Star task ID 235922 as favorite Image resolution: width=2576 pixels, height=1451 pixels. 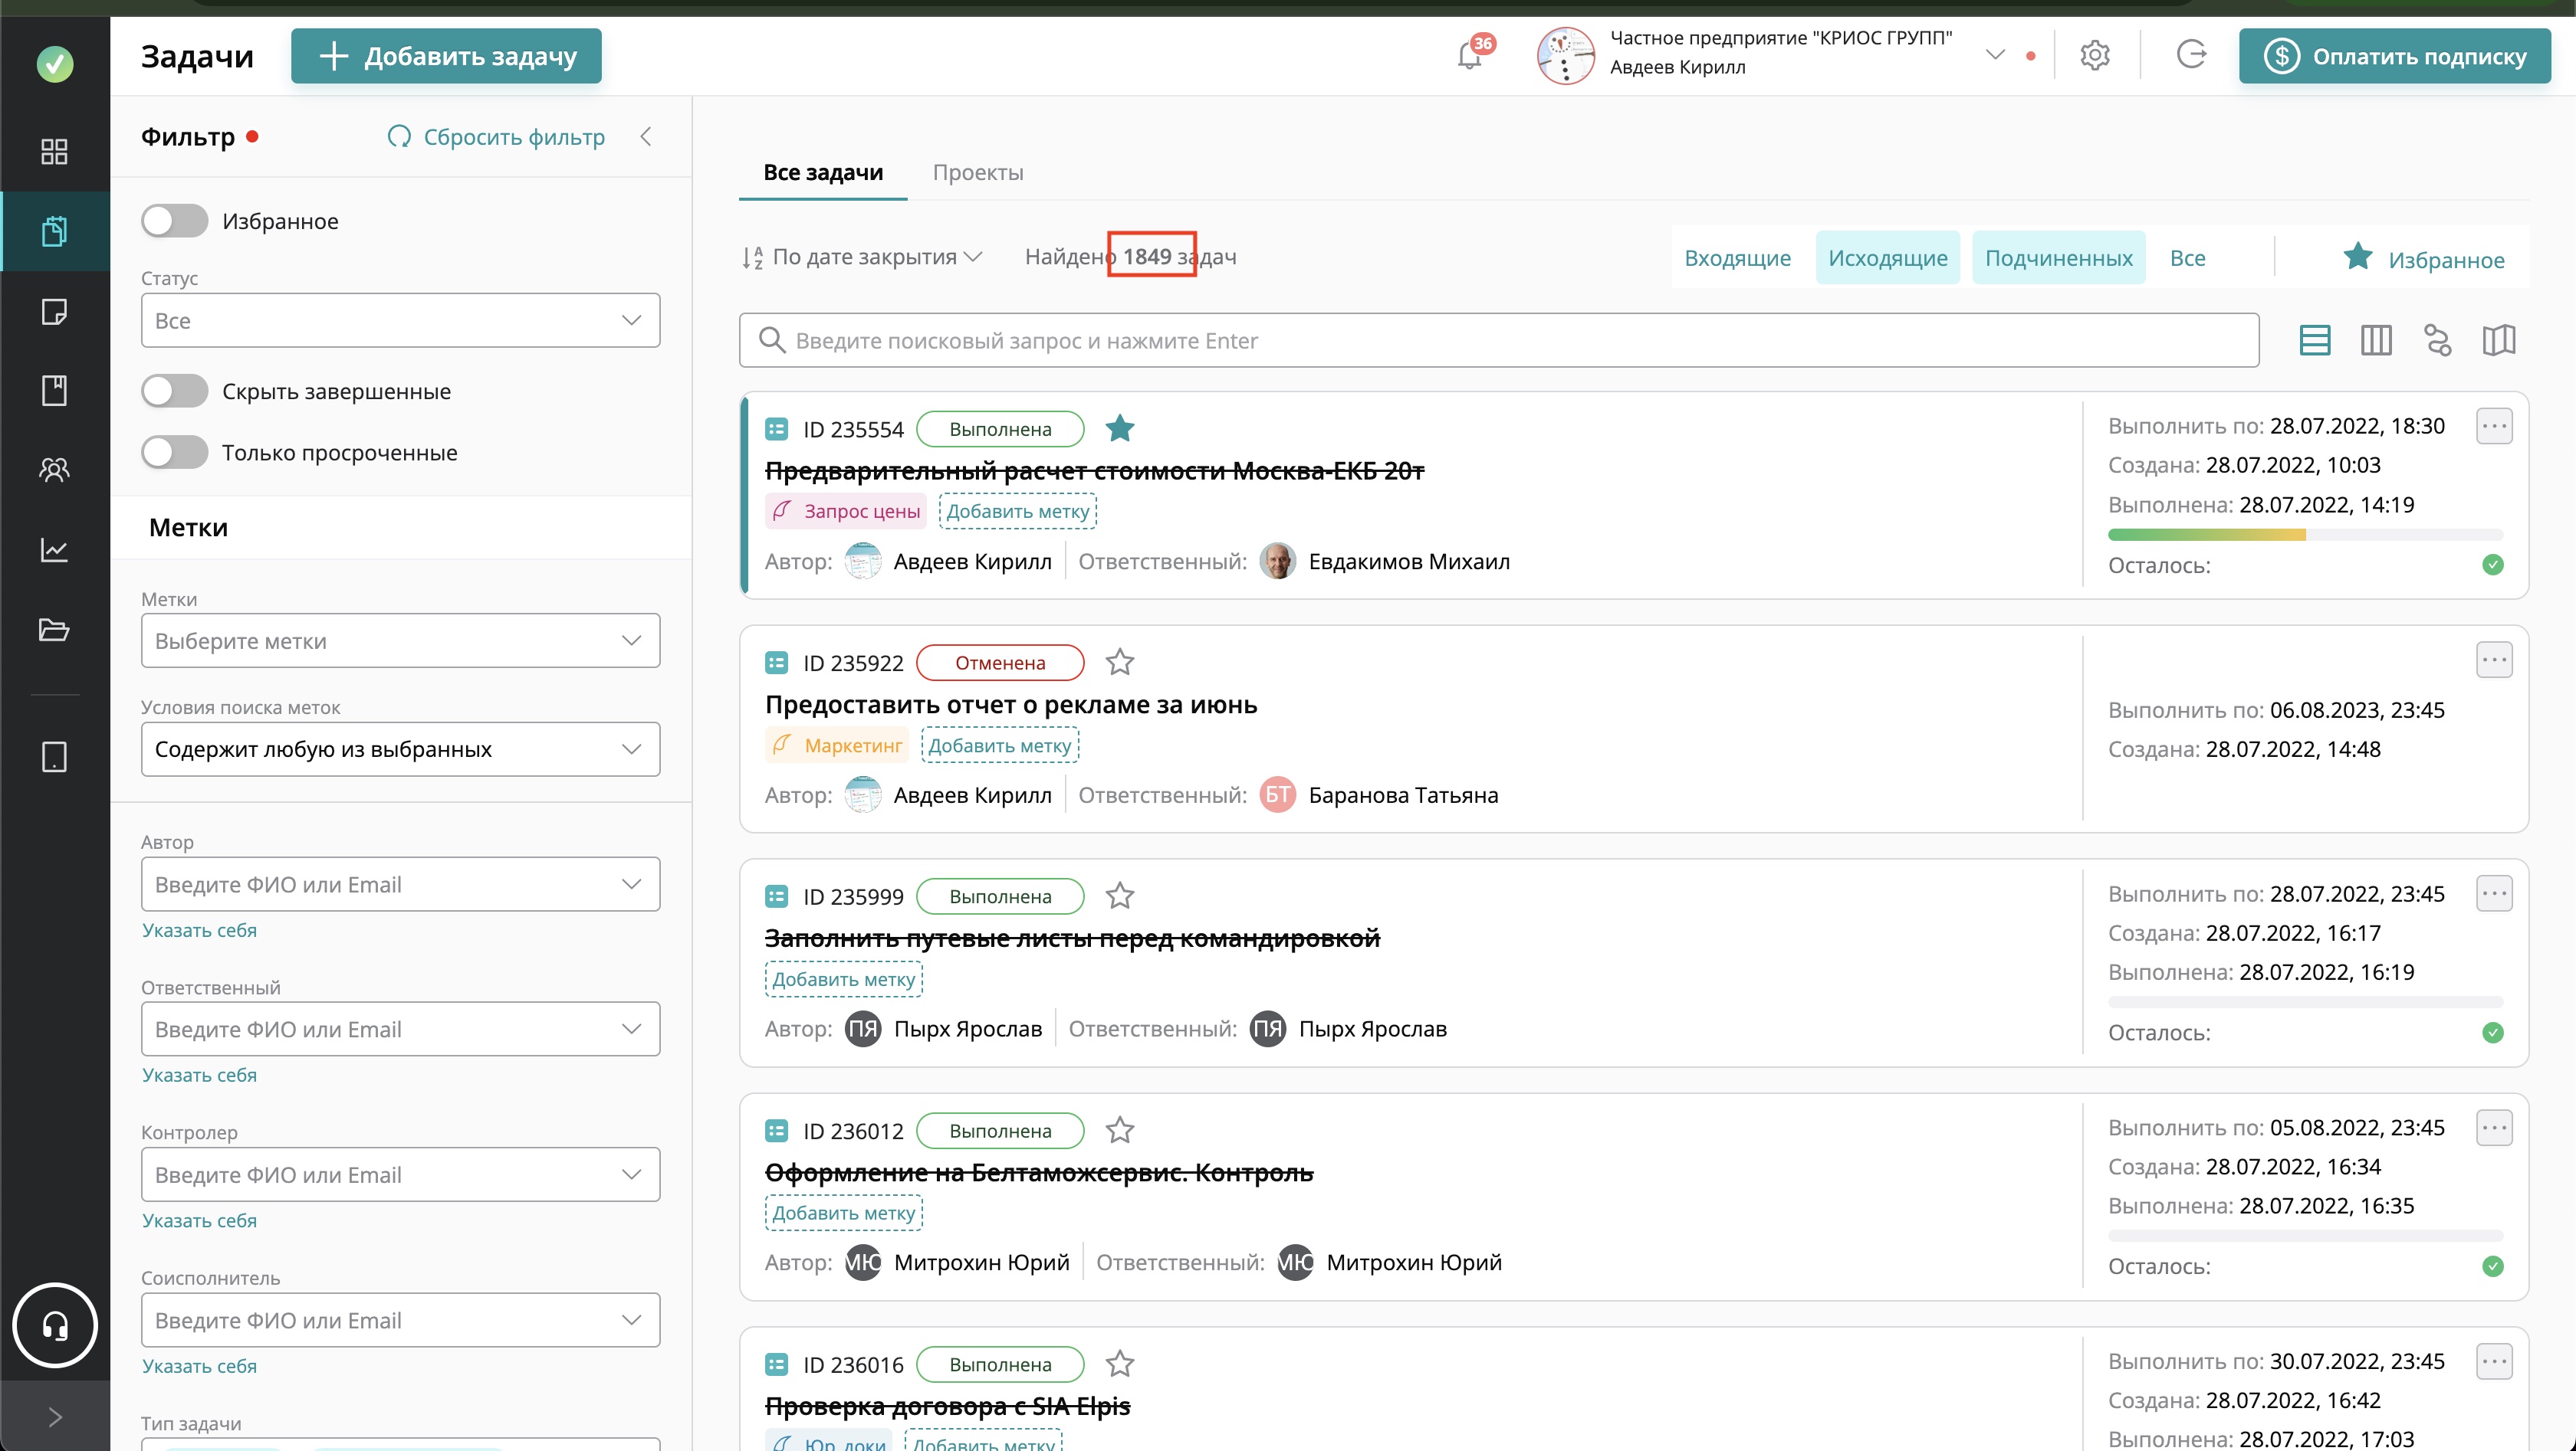click(1119, 663)
